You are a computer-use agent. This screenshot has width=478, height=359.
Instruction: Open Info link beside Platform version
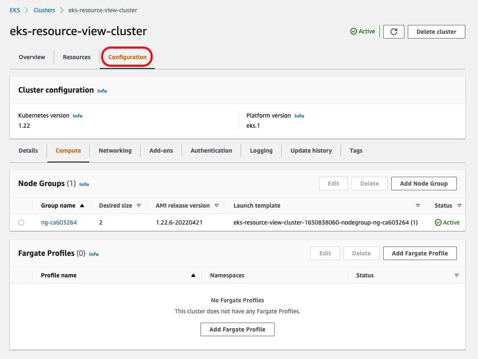[299, 116]
